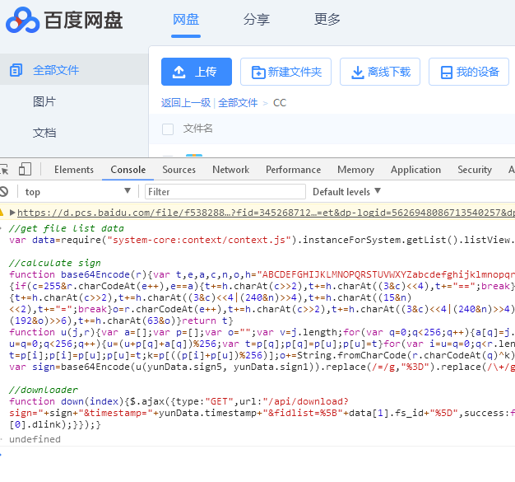Click the //downloader comment line
Viewport: 515px width, 482px height.
[44, 390]
